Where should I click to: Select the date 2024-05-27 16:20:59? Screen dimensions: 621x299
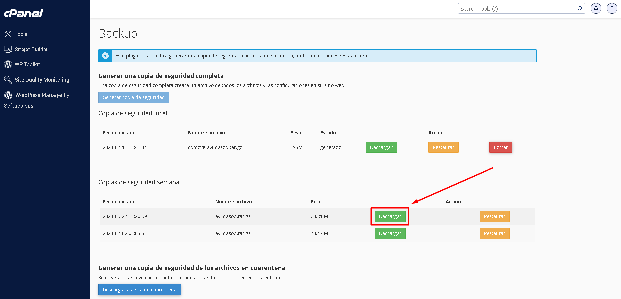(x=125, y=216)
